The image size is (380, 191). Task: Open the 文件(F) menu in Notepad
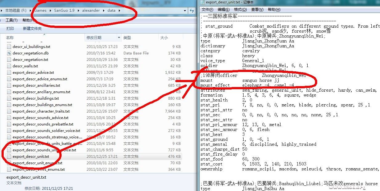coord(207,10)
